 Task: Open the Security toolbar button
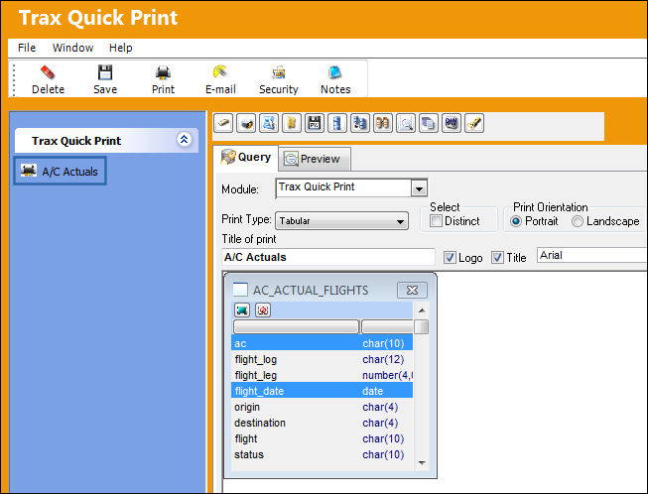(279, 79)
